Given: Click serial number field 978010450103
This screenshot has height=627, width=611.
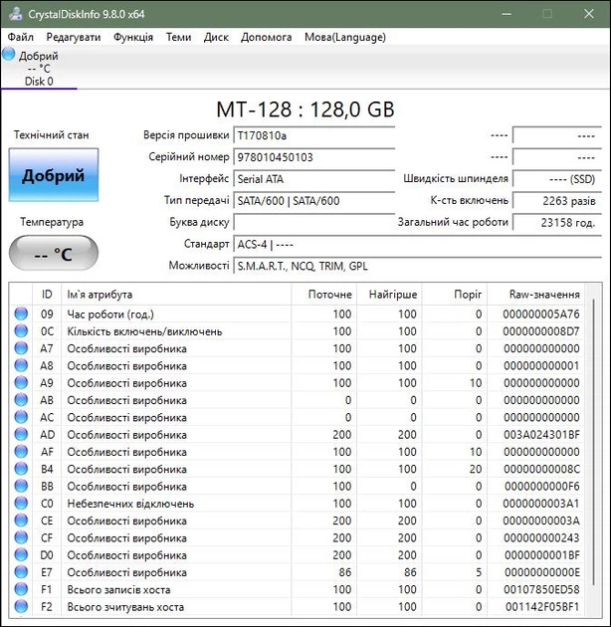Looking at the screenshot, I should click(314, 157).
